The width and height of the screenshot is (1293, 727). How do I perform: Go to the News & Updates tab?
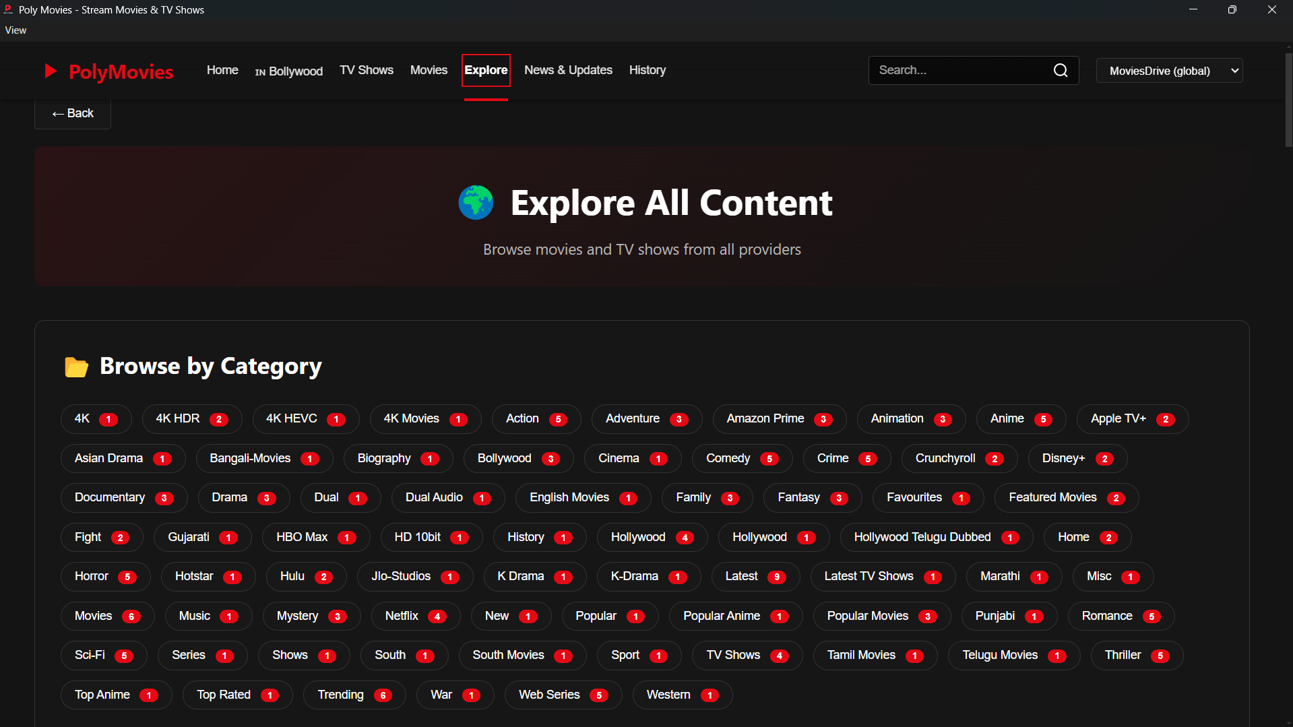coord(567,70)
